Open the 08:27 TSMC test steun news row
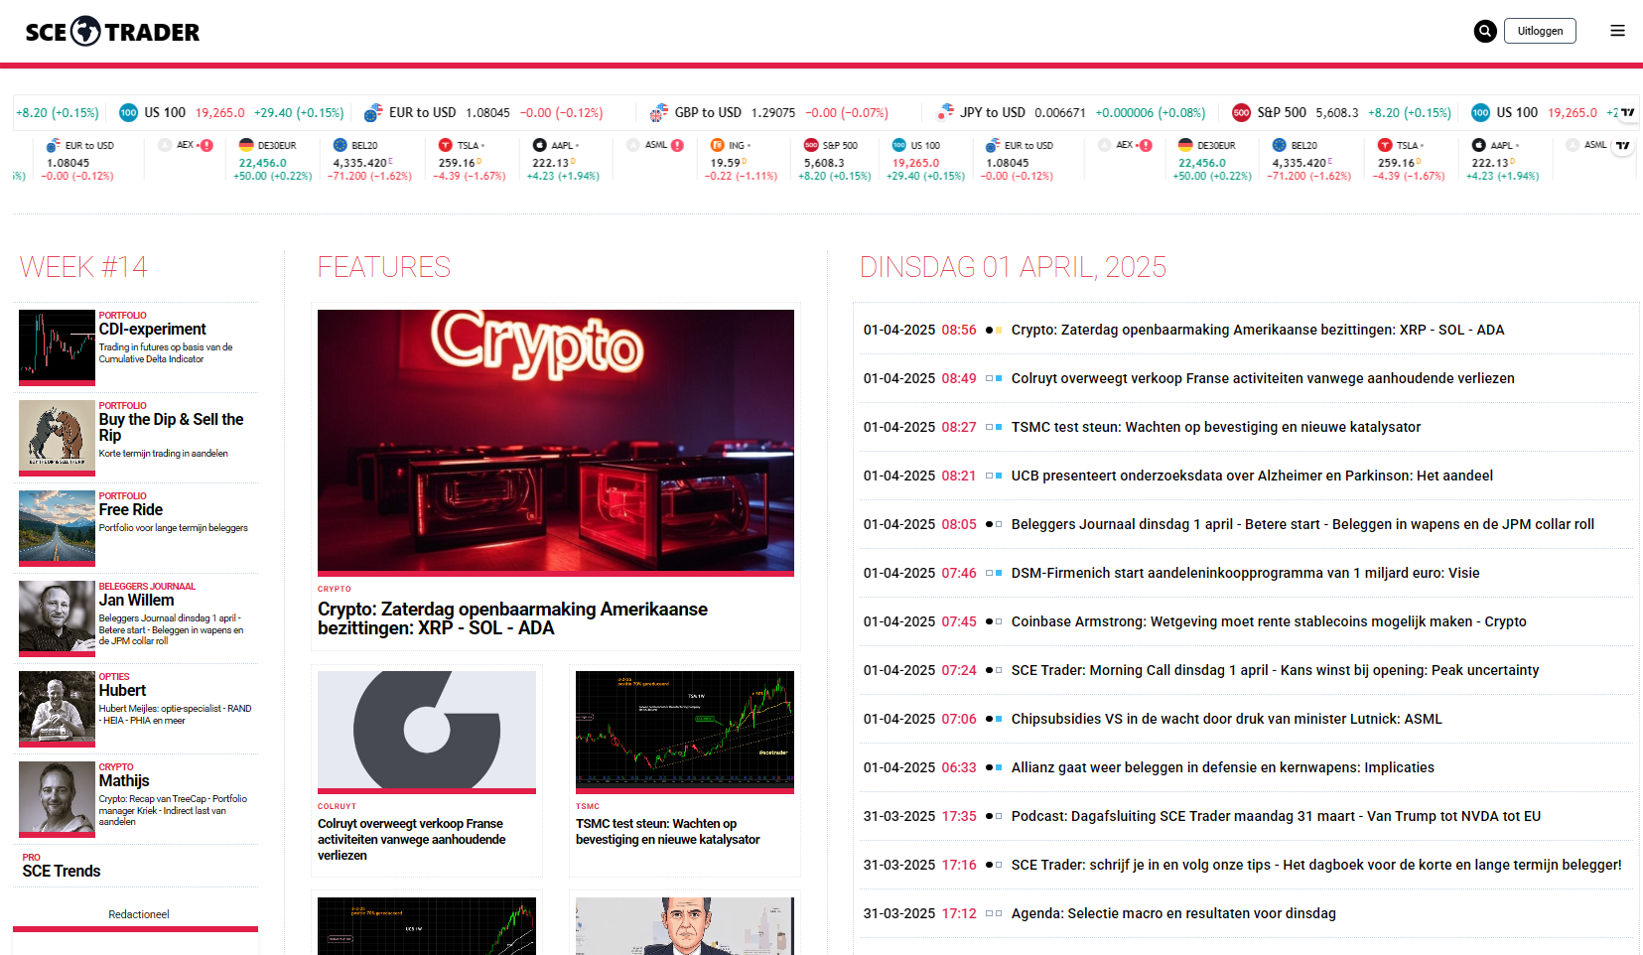The height and width of the screenshot is (955, 1643). (1216, 427)
